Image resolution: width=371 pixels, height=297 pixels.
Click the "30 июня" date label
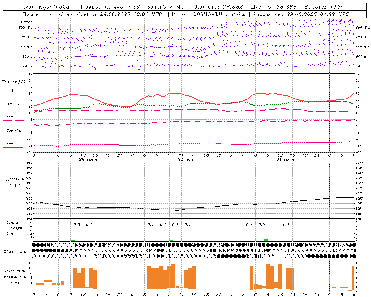pyautogui.click(x=187, y=160)
